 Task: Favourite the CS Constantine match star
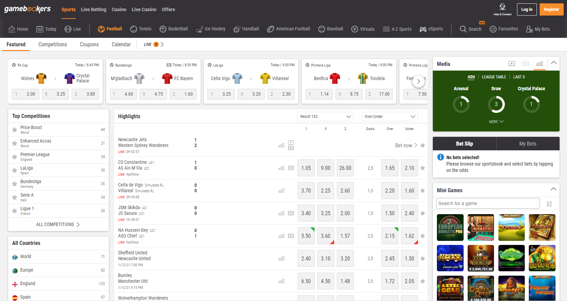click(x=423, y=168)
